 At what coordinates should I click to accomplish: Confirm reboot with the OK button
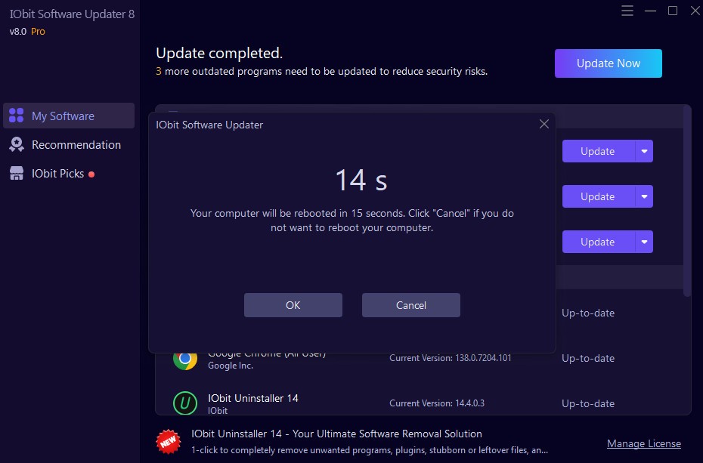[x=293, y=305]
